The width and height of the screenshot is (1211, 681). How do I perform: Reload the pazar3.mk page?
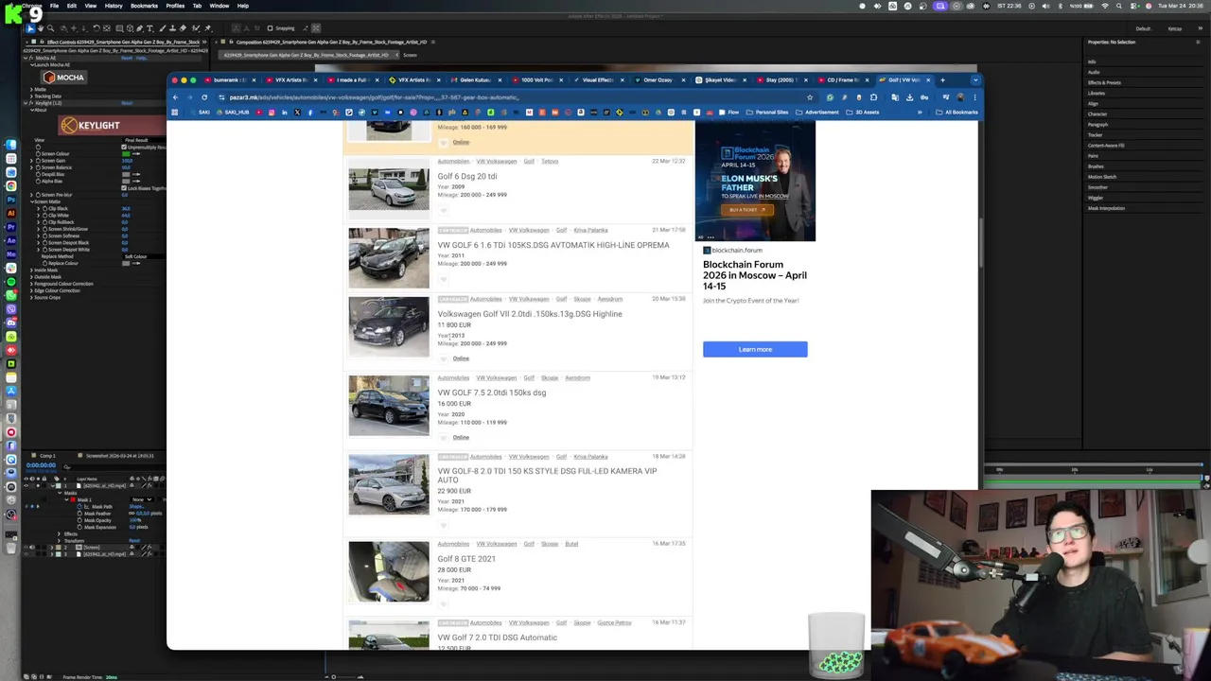click(204, 97)
